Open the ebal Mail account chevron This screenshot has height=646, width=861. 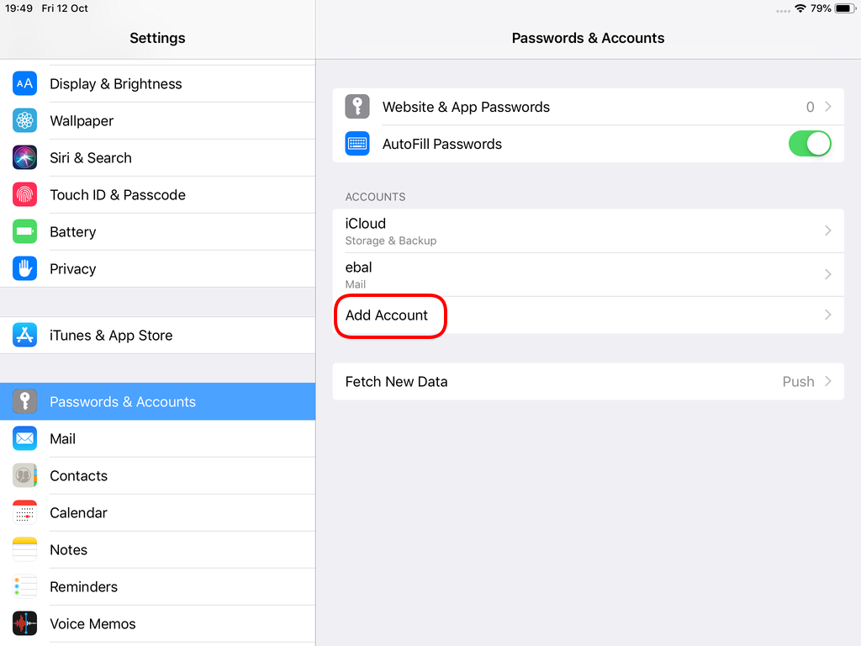pos(827,274)
